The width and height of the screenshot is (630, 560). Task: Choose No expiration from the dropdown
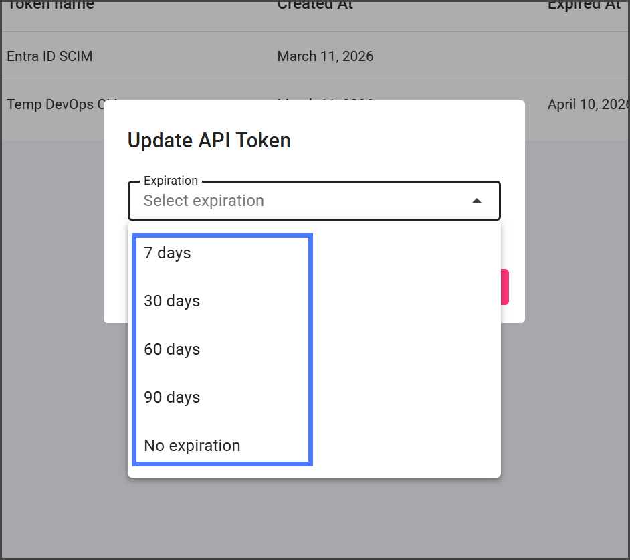(x=192, y=446)
